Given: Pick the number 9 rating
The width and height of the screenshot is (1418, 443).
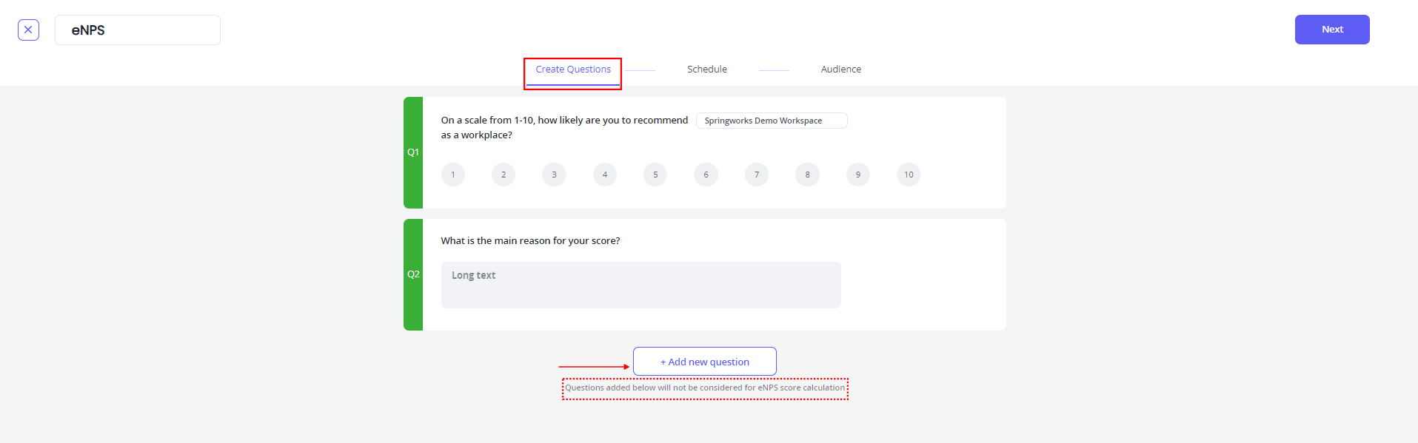Looking at the screenshot, I should [858, 175].
